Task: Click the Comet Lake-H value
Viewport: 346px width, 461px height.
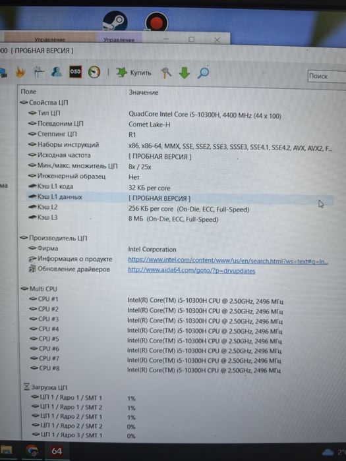Action: click(x=149, y=124)
